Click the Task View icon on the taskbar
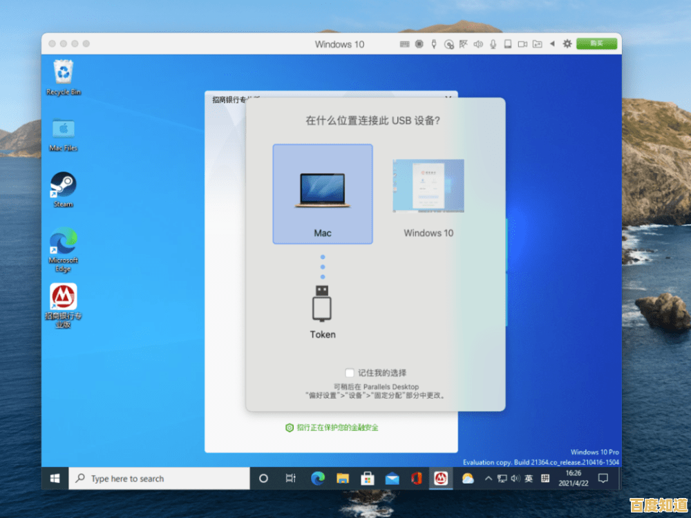Image resolution: width=691 pixels, height=518 pixels. pyautogui.click(x=290, y=478)
